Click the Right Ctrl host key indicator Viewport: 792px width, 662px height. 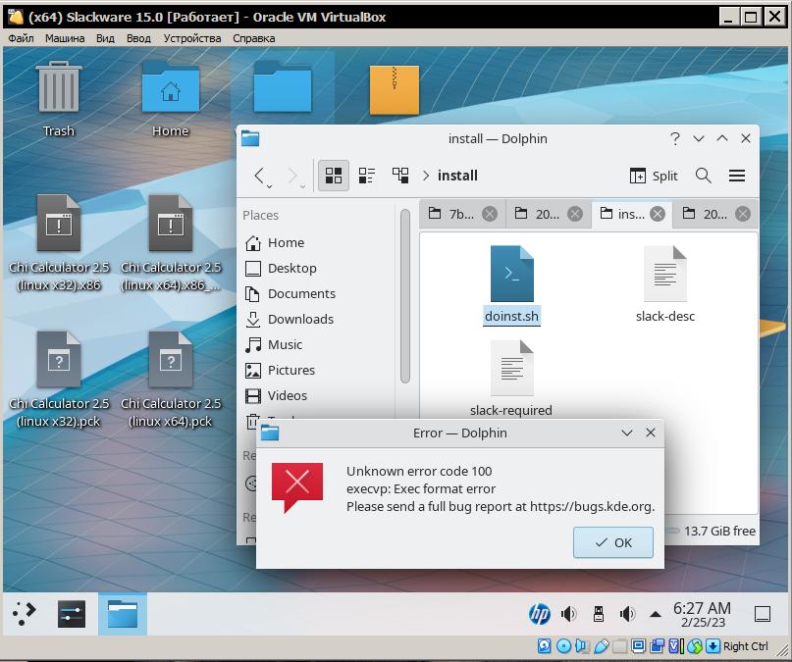(745, 646)
